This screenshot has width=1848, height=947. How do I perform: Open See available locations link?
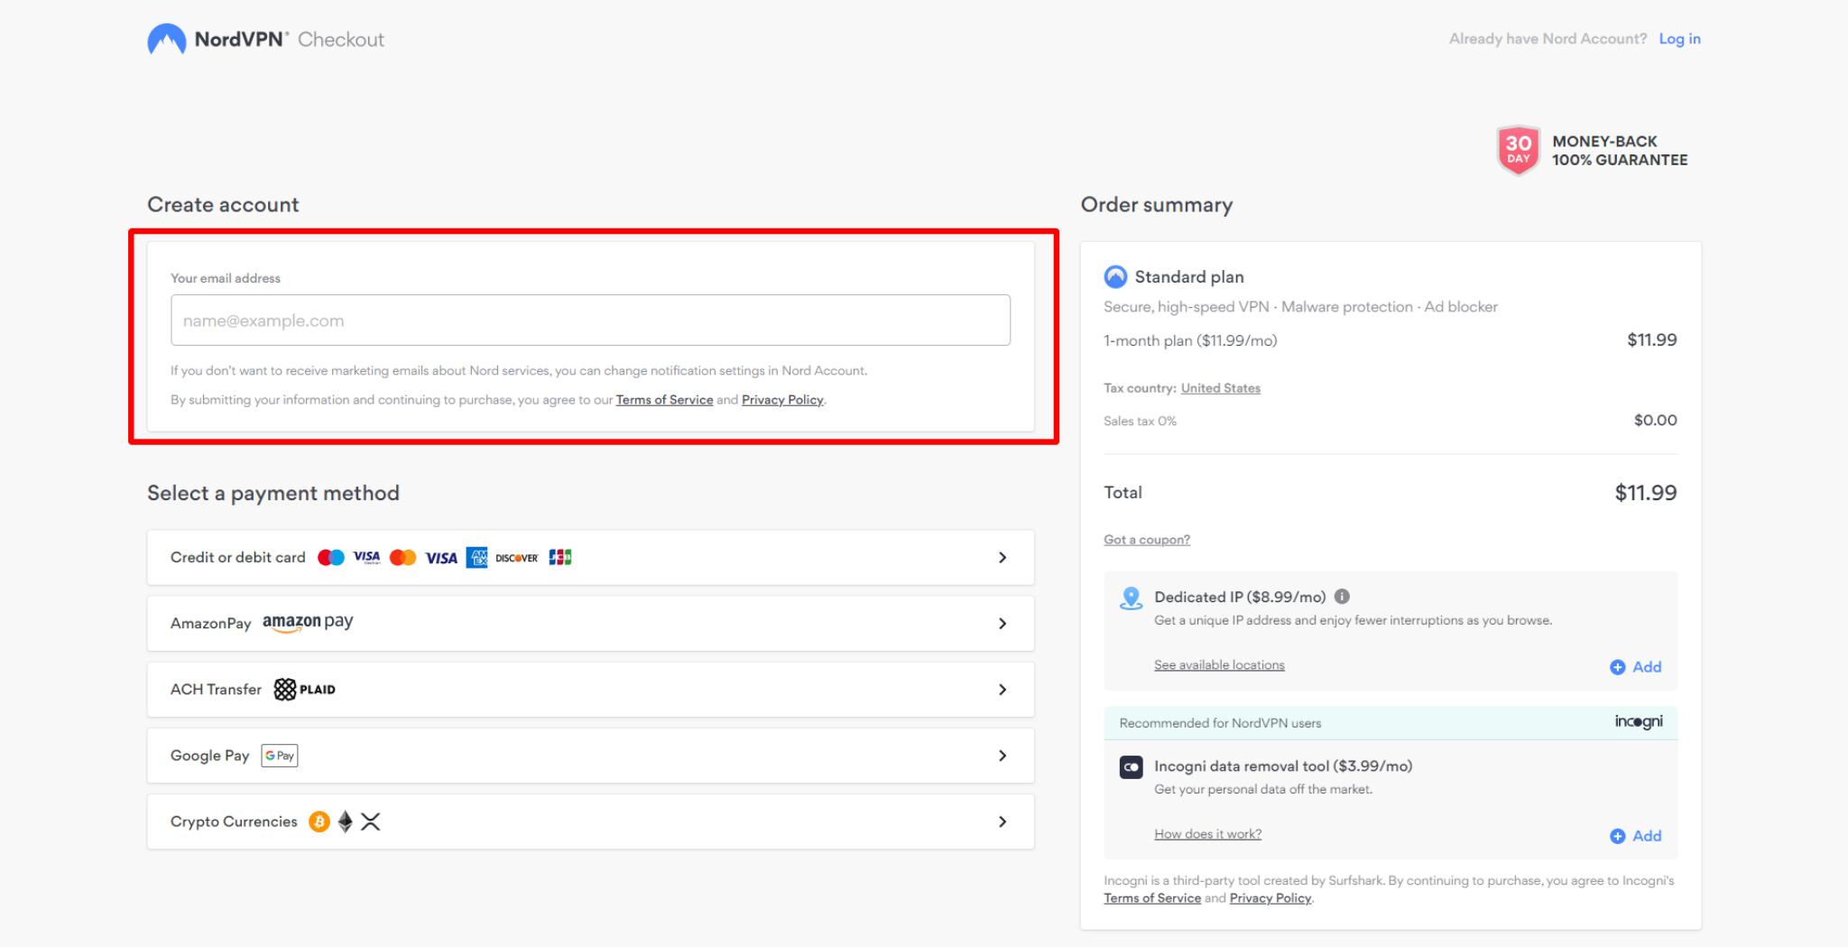[1219, 665]
